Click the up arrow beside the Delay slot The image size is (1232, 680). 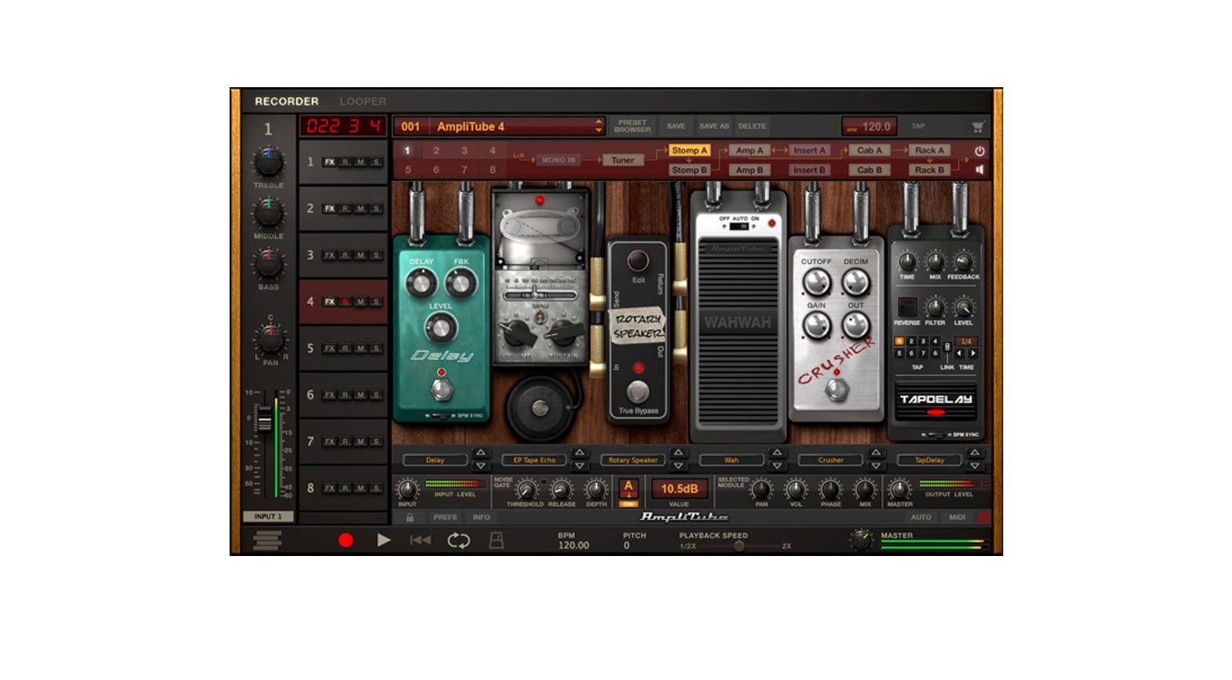point(480,454)
